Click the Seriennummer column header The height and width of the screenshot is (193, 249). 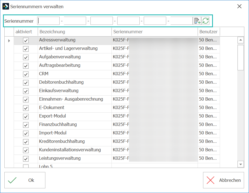pos(155,32)
